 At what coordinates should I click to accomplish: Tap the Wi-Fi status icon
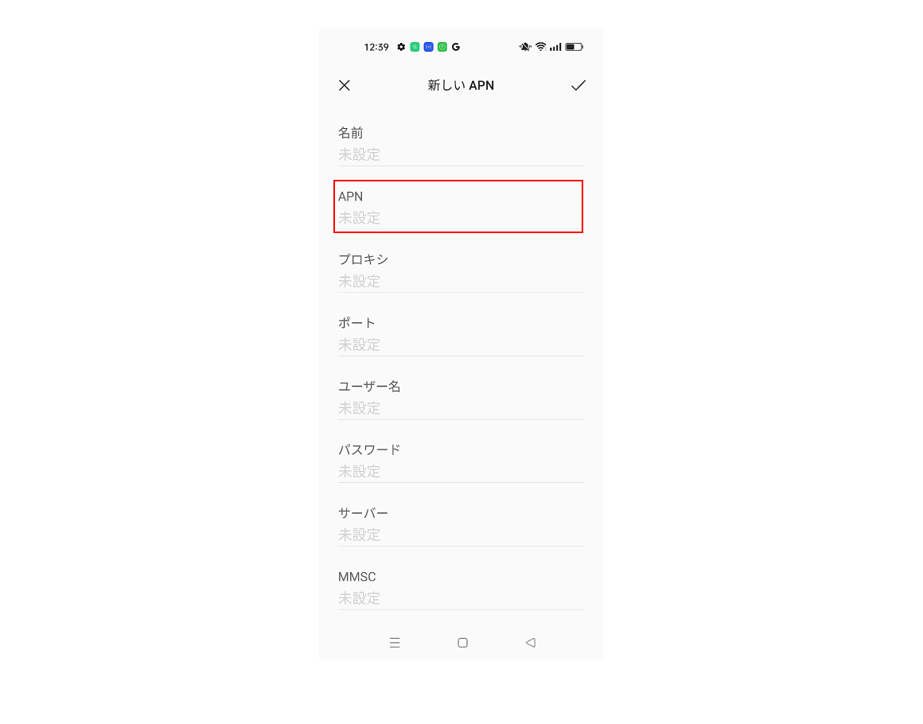(540, 47)
